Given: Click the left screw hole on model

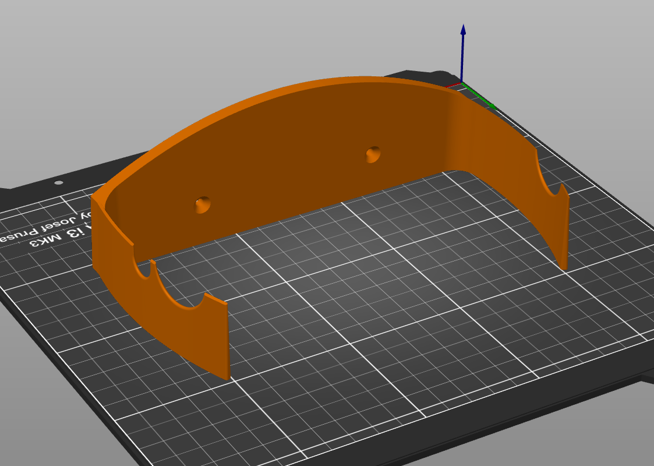Looking at the screenshot, I should [x=203, y=204].
